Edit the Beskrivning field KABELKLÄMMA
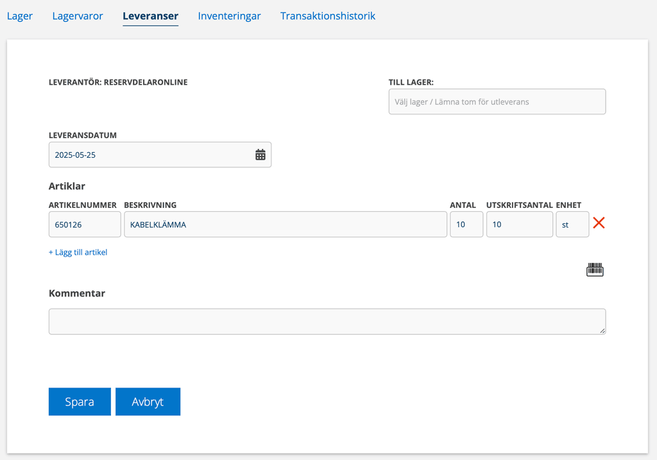This screenshot has height=460, width=657. tap(286, 224)
